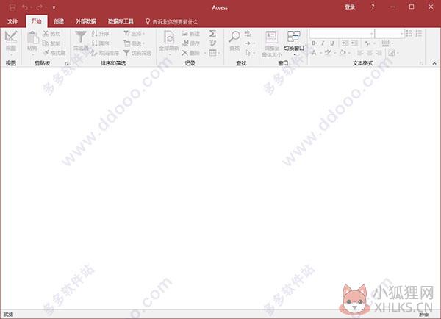Click the 剪切 (Cut) scissors button
Screen dimensions: 441x319
tap(51, 34)
